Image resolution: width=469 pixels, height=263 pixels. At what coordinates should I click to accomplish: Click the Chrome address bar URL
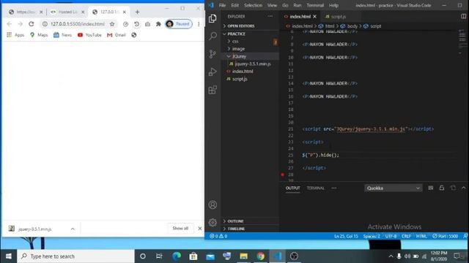pyautogui.click(x=77, y=24)
